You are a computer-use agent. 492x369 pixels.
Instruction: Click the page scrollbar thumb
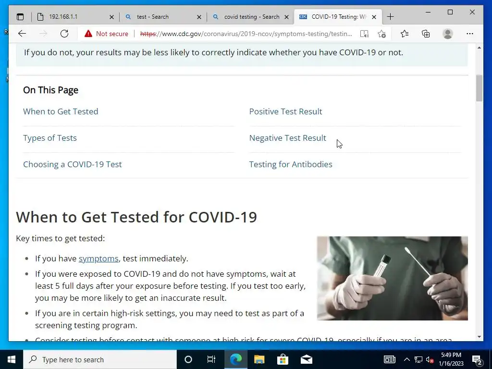coord(479,88)
